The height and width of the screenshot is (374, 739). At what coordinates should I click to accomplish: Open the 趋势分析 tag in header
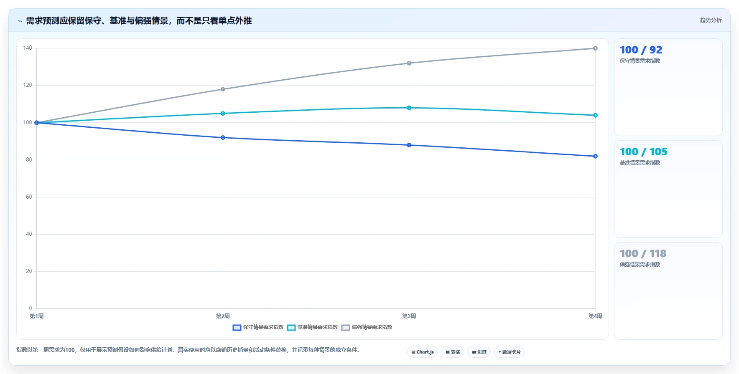(x=711, y=20)
